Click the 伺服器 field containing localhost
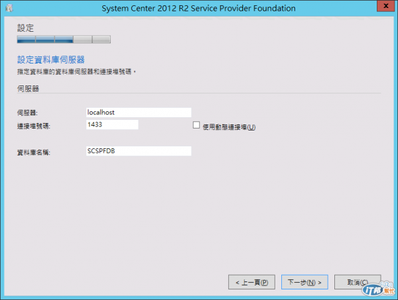This screenshot has height=300, width=398. point(139,113)
